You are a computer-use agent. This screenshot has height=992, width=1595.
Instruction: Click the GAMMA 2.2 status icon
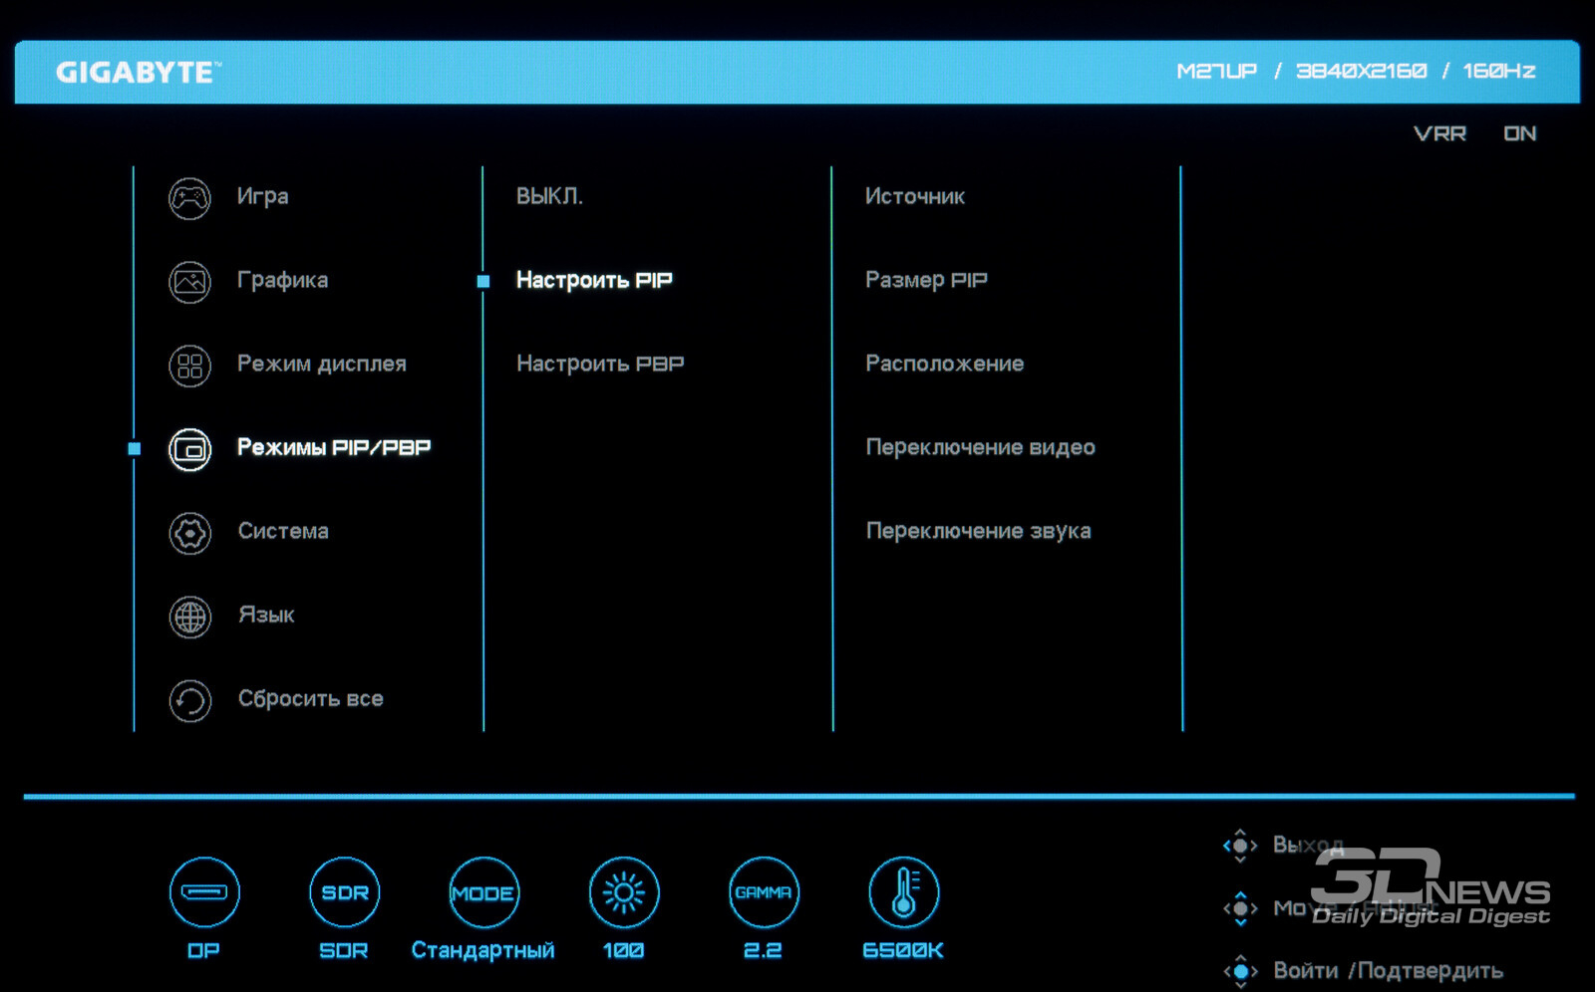click(x=764, y=892)
